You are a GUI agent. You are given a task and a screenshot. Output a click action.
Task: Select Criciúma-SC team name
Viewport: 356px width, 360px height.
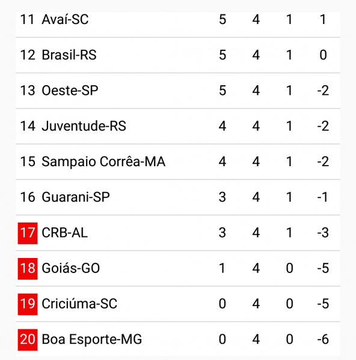tap(79, 304)
